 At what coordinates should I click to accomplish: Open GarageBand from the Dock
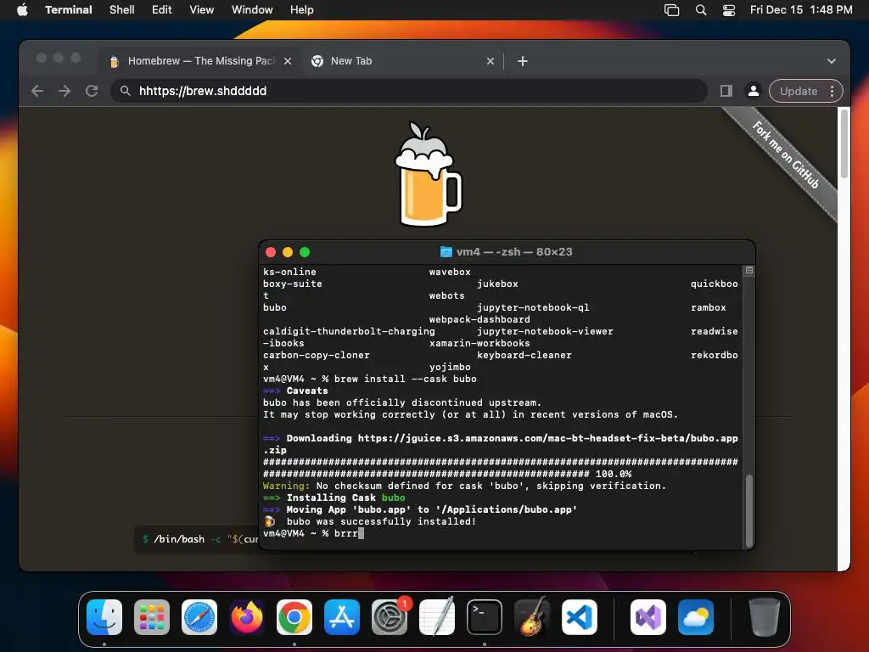click(532, 617)
